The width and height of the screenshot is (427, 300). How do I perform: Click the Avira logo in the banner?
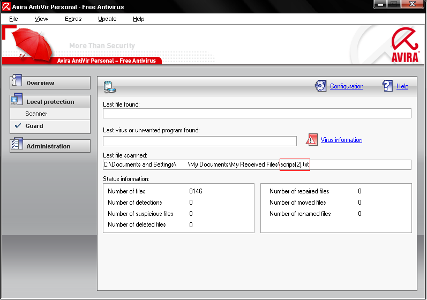(x=405, y=45)
